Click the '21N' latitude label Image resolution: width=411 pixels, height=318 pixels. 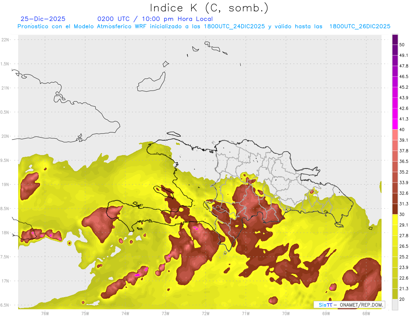click(5, 88)
